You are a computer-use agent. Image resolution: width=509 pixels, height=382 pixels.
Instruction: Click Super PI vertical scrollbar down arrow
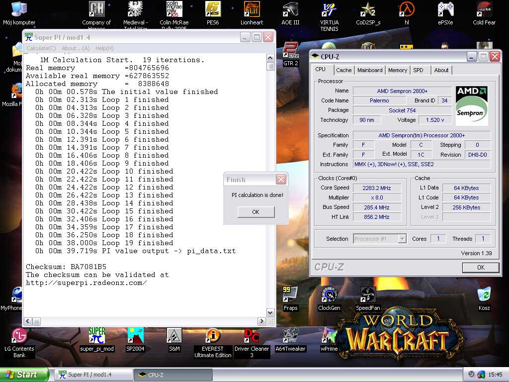[x=270, y=312]
